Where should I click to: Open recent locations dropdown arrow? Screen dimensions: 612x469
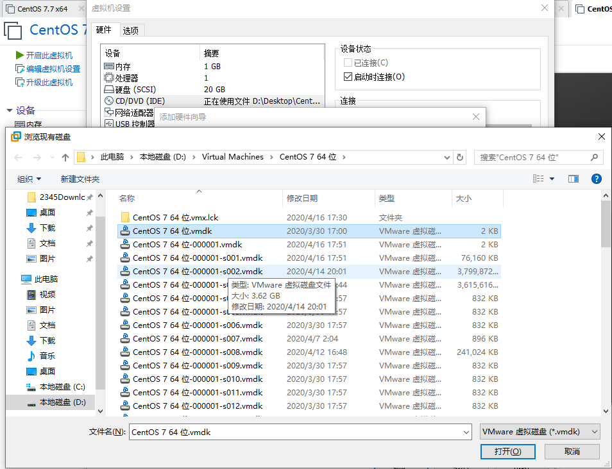tap(52, 158)
